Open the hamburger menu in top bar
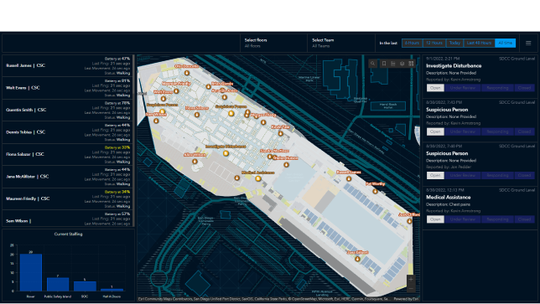The image size is (540, 304). tap(528, 43)
